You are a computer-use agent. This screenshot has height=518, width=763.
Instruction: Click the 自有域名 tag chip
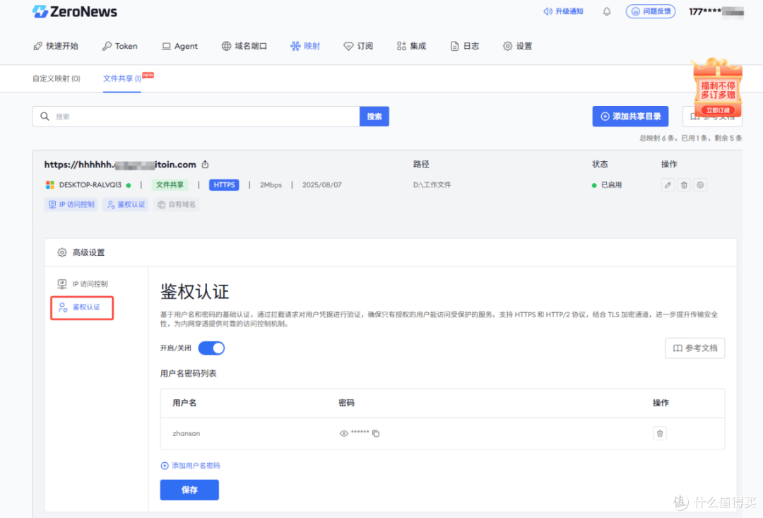(x=176, y=204)
